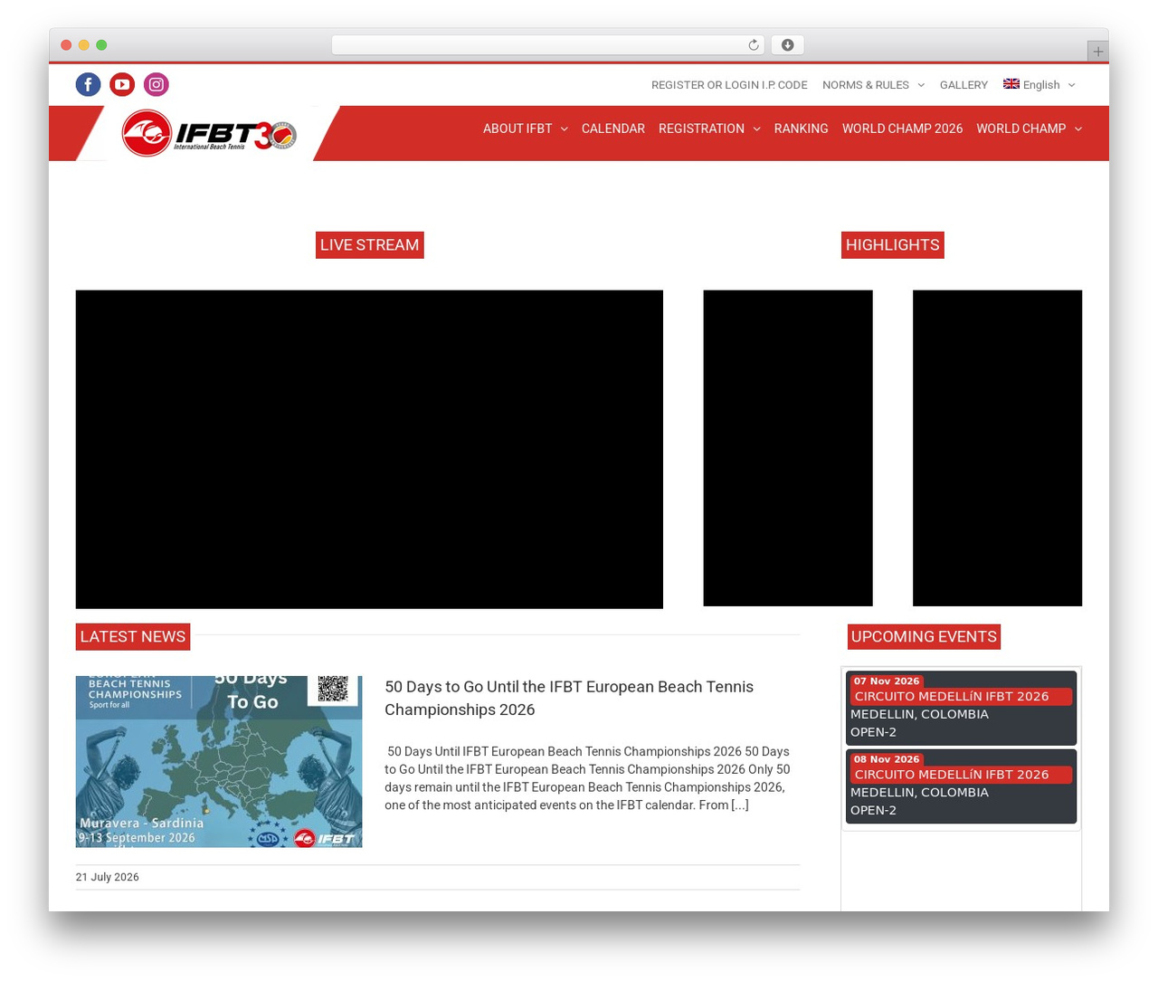
Task: Open the Gallery link
Action: [963, 85]
